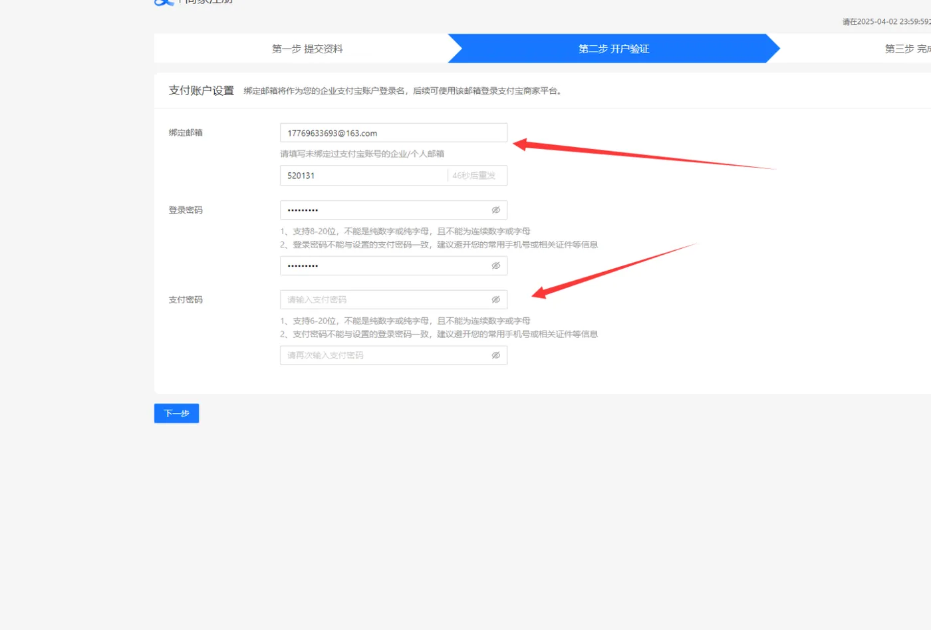Open the 第一步 提交资料 step tab

pos(307,49)
